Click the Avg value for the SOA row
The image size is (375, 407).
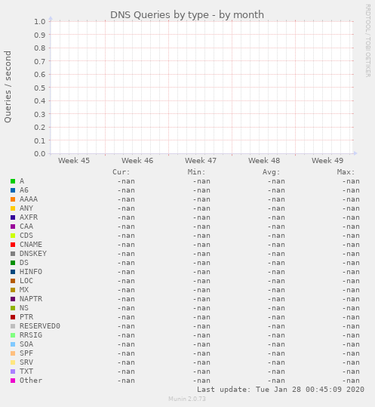(276, 344)
